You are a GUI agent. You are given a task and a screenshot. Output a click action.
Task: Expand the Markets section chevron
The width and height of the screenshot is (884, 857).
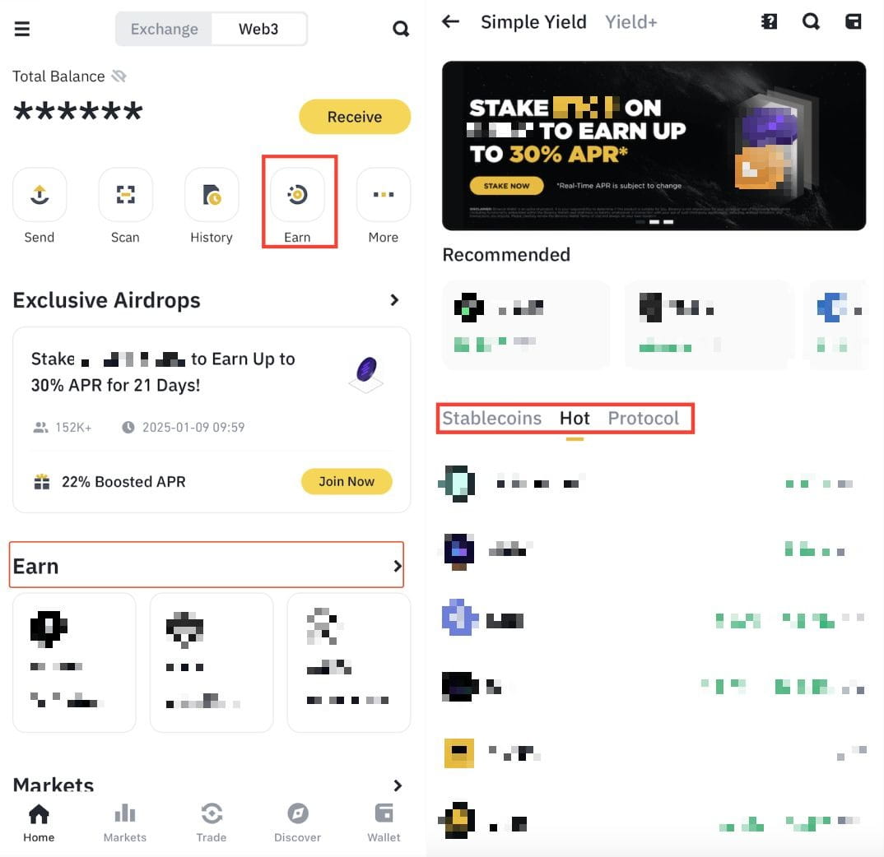click(x=398, y=785)
